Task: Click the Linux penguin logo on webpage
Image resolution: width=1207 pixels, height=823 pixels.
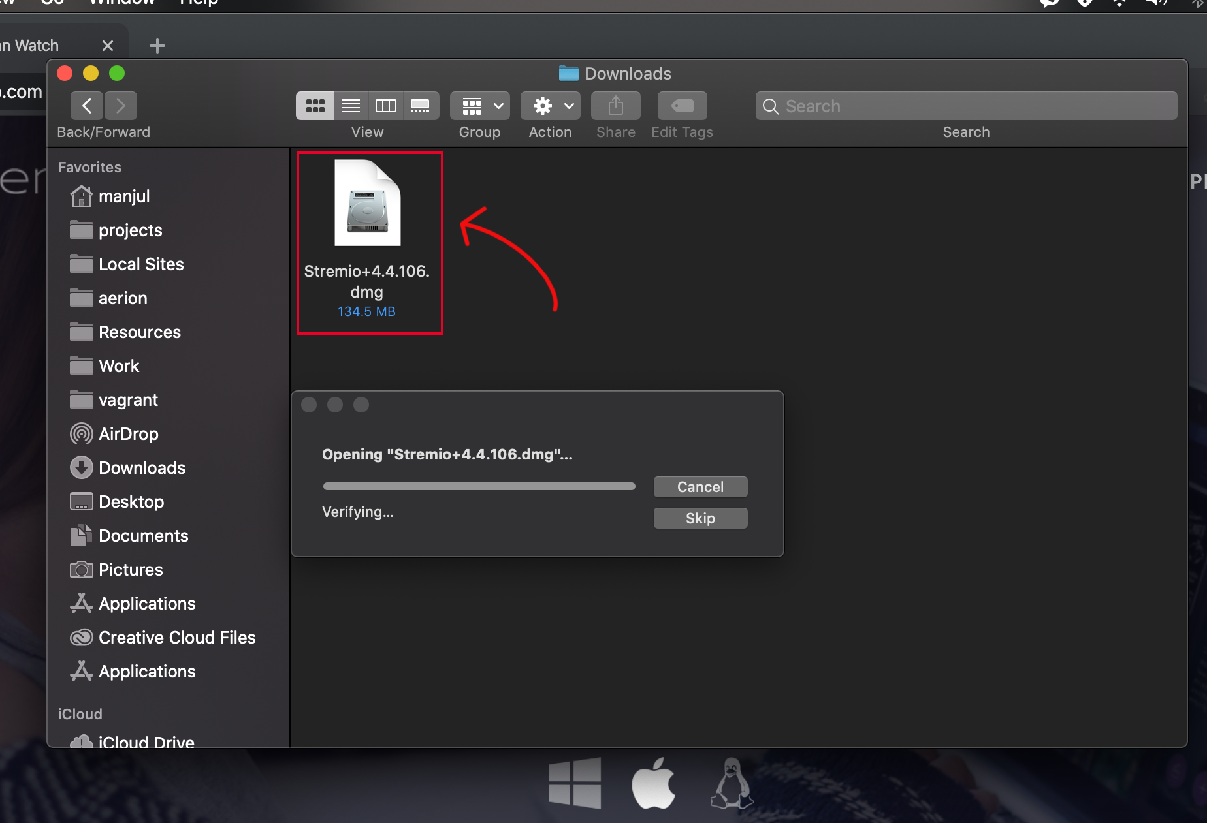Action: pyautogui.click(x=732, y=783)
